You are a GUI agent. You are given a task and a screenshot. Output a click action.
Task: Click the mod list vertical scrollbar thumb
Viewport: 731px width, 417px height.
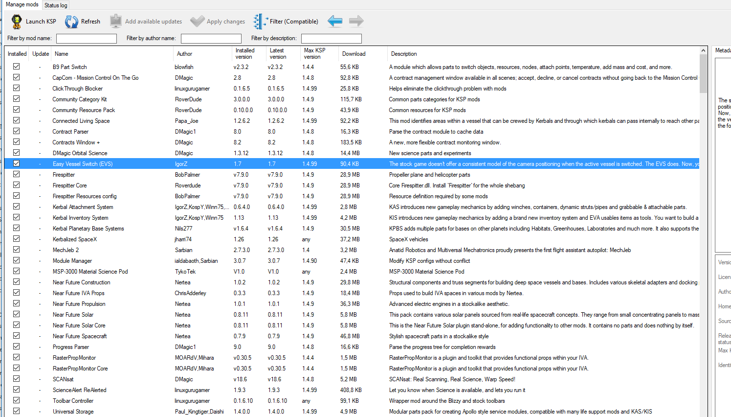(x=703, y=73)
